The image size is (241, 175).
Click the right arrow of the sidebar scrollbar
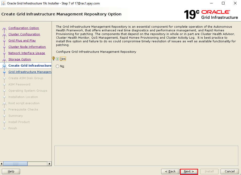(49, 164)
